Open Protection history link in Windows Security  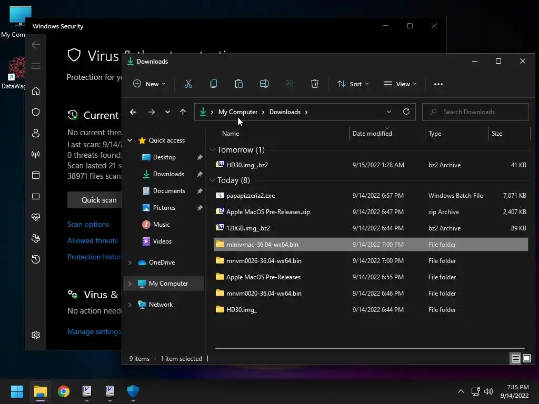95,257
